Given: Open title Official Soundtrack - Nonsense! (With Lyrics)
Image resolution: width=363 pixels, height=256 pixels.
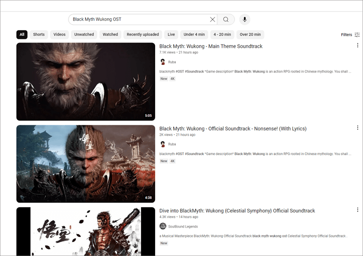Looking at the screenshot, I should [x=233, y=129].
